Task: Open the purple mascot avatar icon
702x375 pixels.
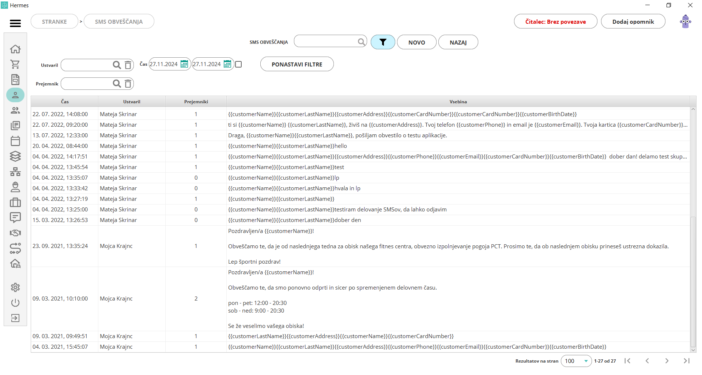Action: 686,22
